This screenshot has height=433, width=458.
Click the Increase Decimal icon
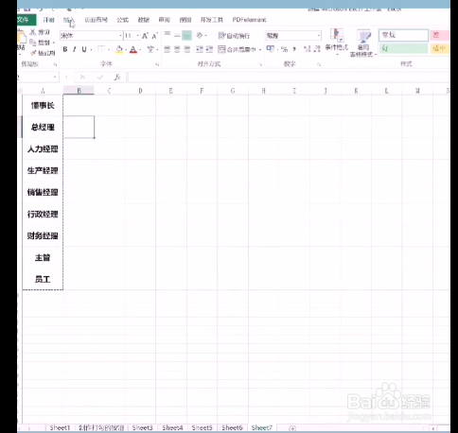(x=308, y=49)
